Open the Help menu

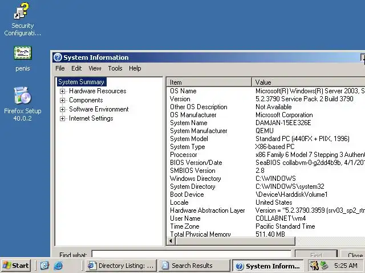pos(135,68)
